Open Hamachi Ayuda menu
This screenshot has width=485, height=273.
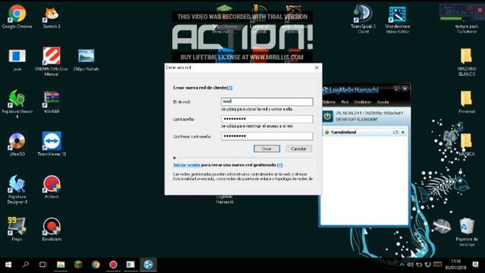[x=383, y=102]
